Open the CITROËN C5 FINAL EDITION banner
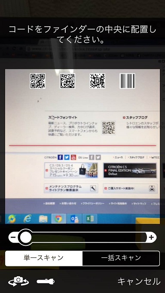 (130, 170)
